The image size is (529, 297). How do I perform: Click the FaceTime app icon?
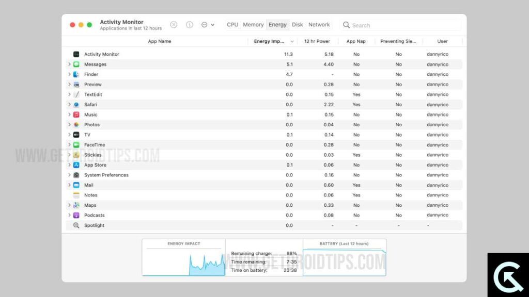[76, 145]
